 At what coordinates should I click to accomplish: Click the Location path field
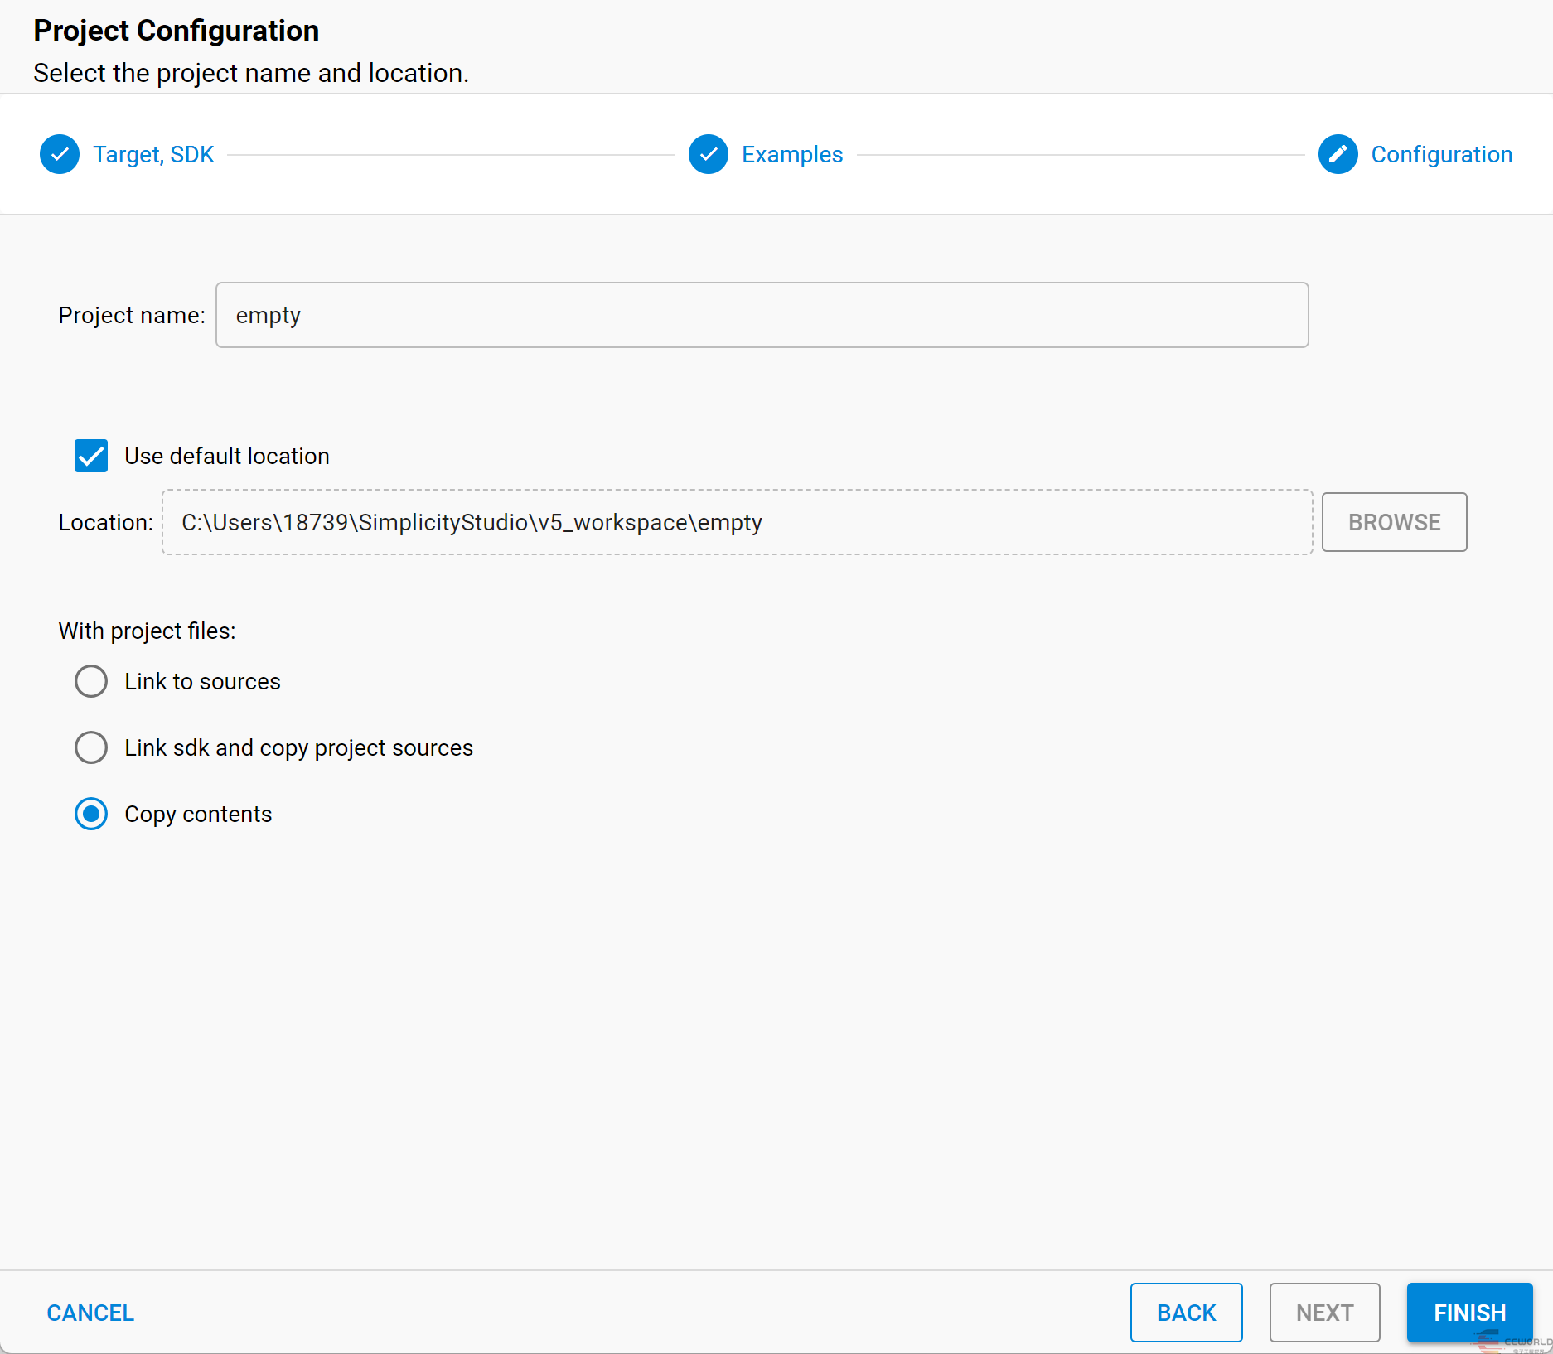738,522
